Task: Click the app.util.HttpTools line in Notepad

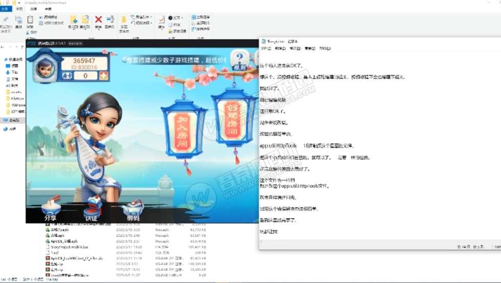Action: 307,146
